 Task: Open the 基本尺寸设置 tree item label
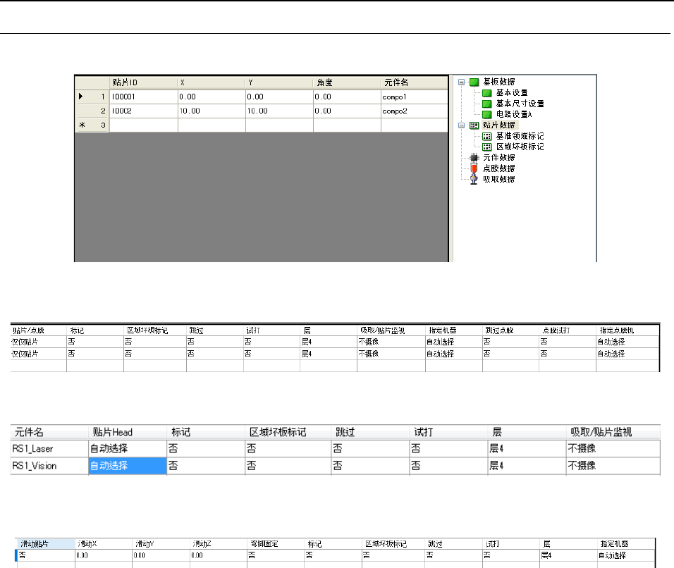[x=520, y=104]
